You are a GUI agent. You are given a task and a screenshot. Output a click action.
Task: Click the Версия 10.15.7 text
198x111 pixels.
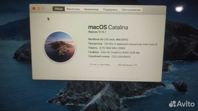coord(97,32)
